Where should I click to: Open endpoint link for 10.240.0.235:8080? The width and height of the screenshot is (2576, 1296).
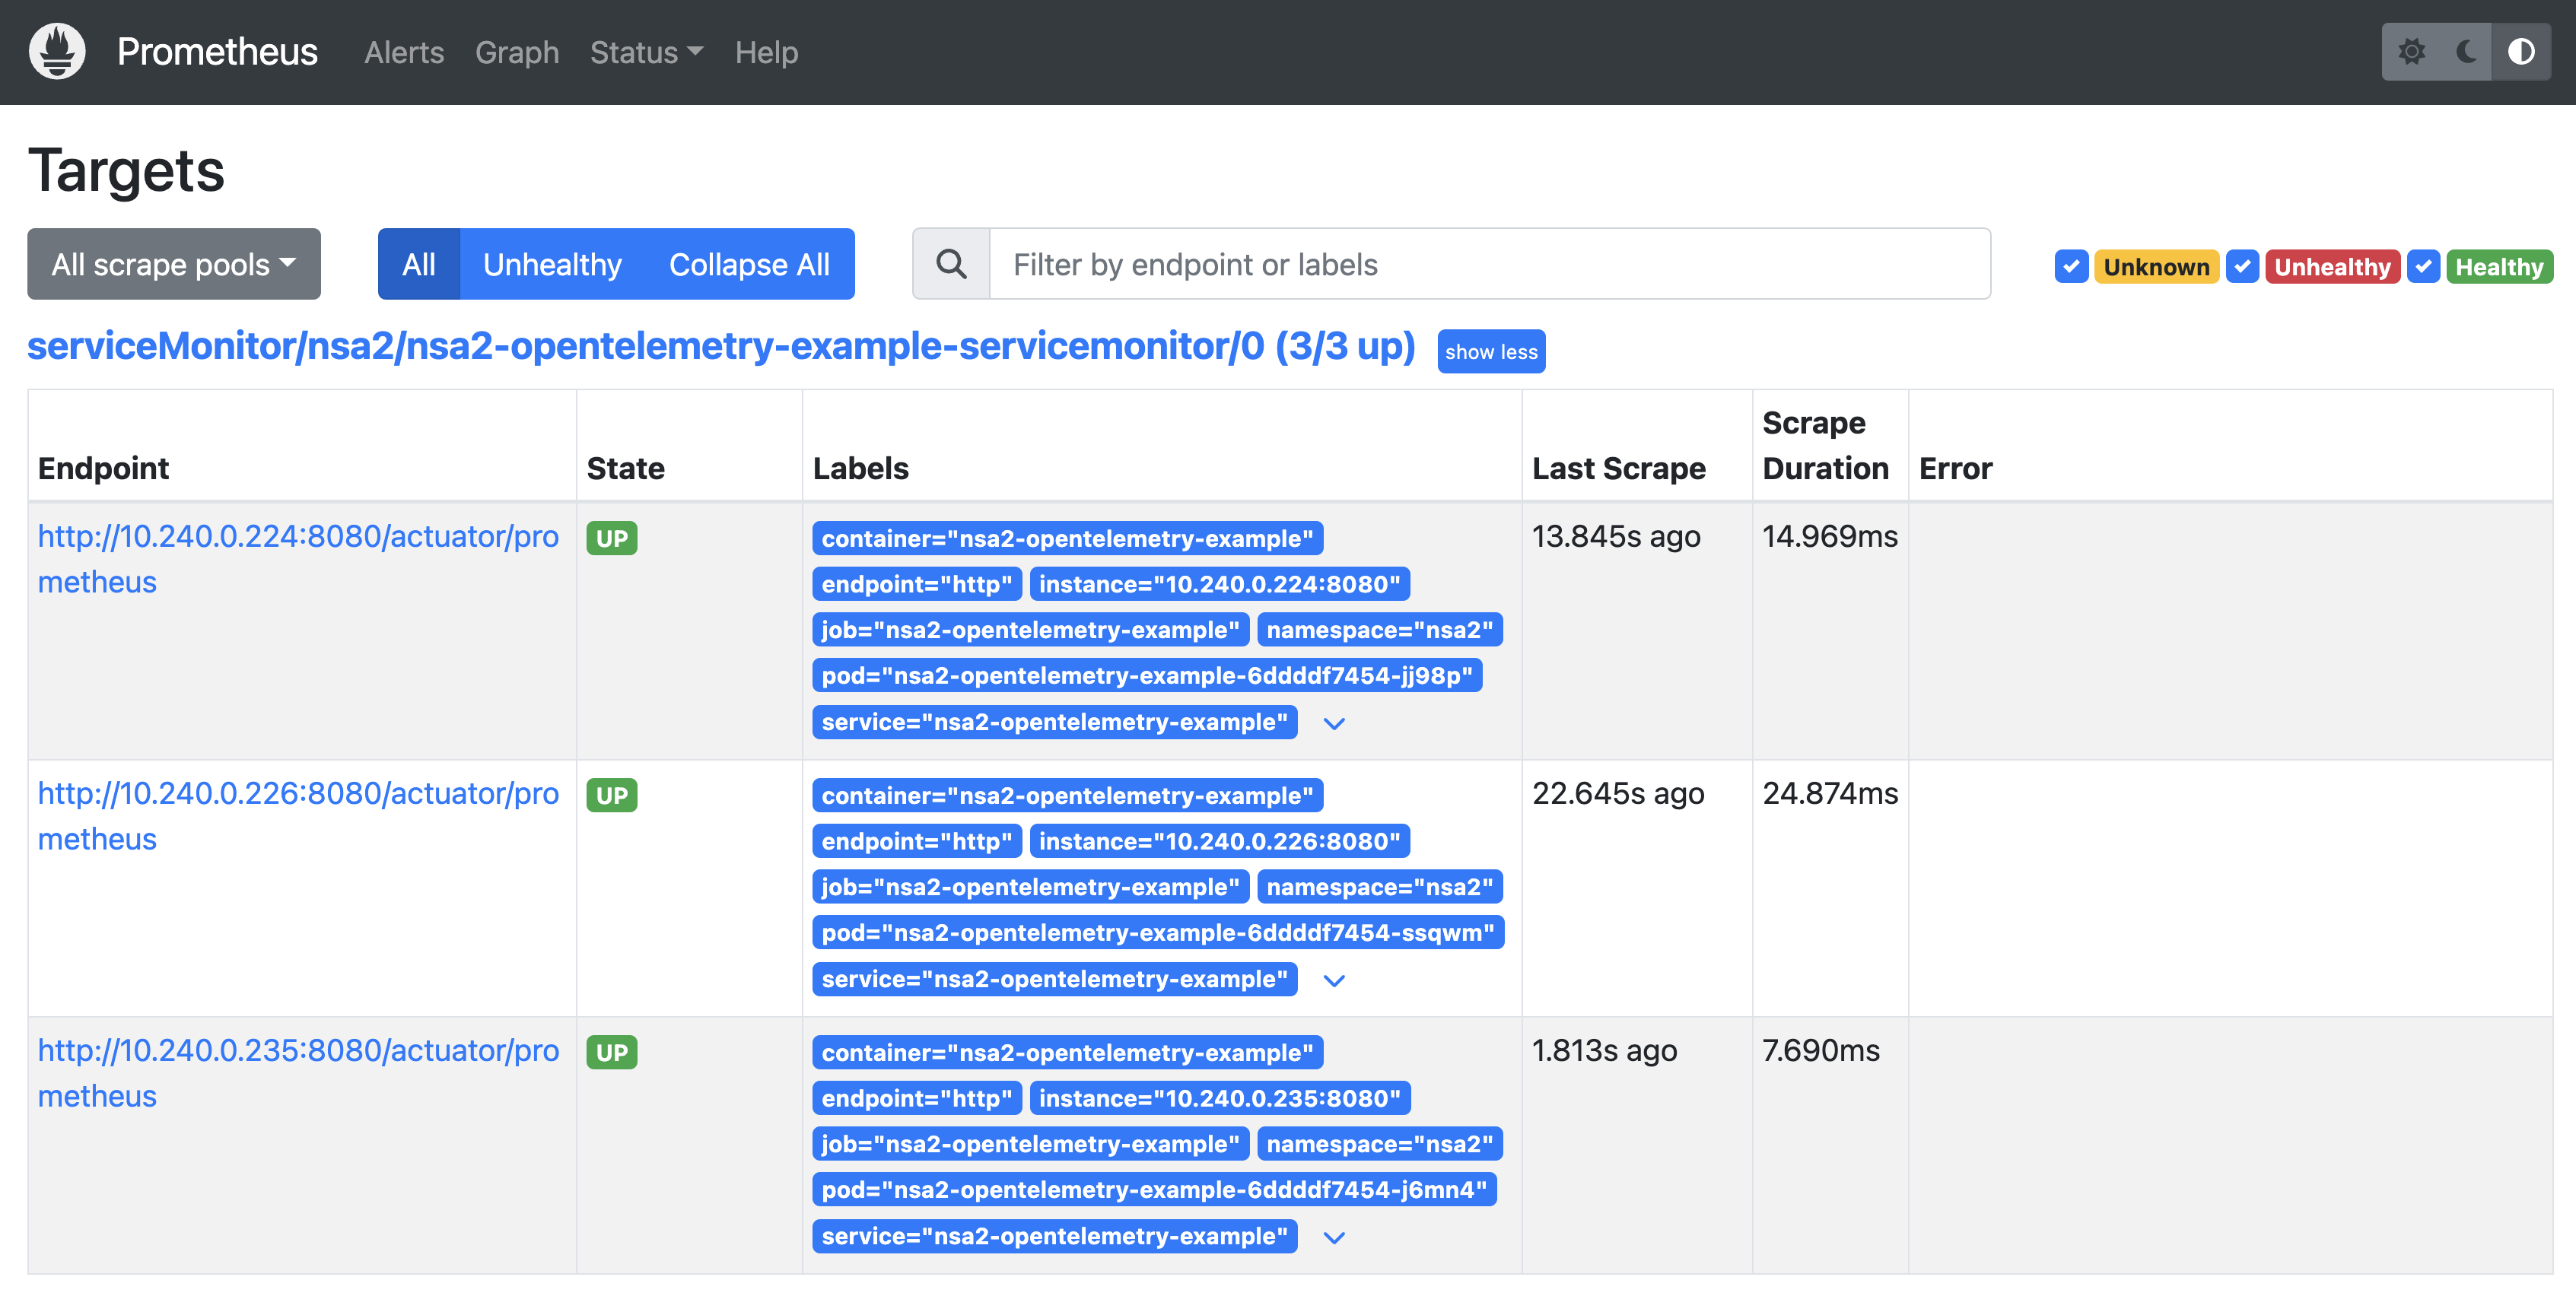(x=298, y=1073)
